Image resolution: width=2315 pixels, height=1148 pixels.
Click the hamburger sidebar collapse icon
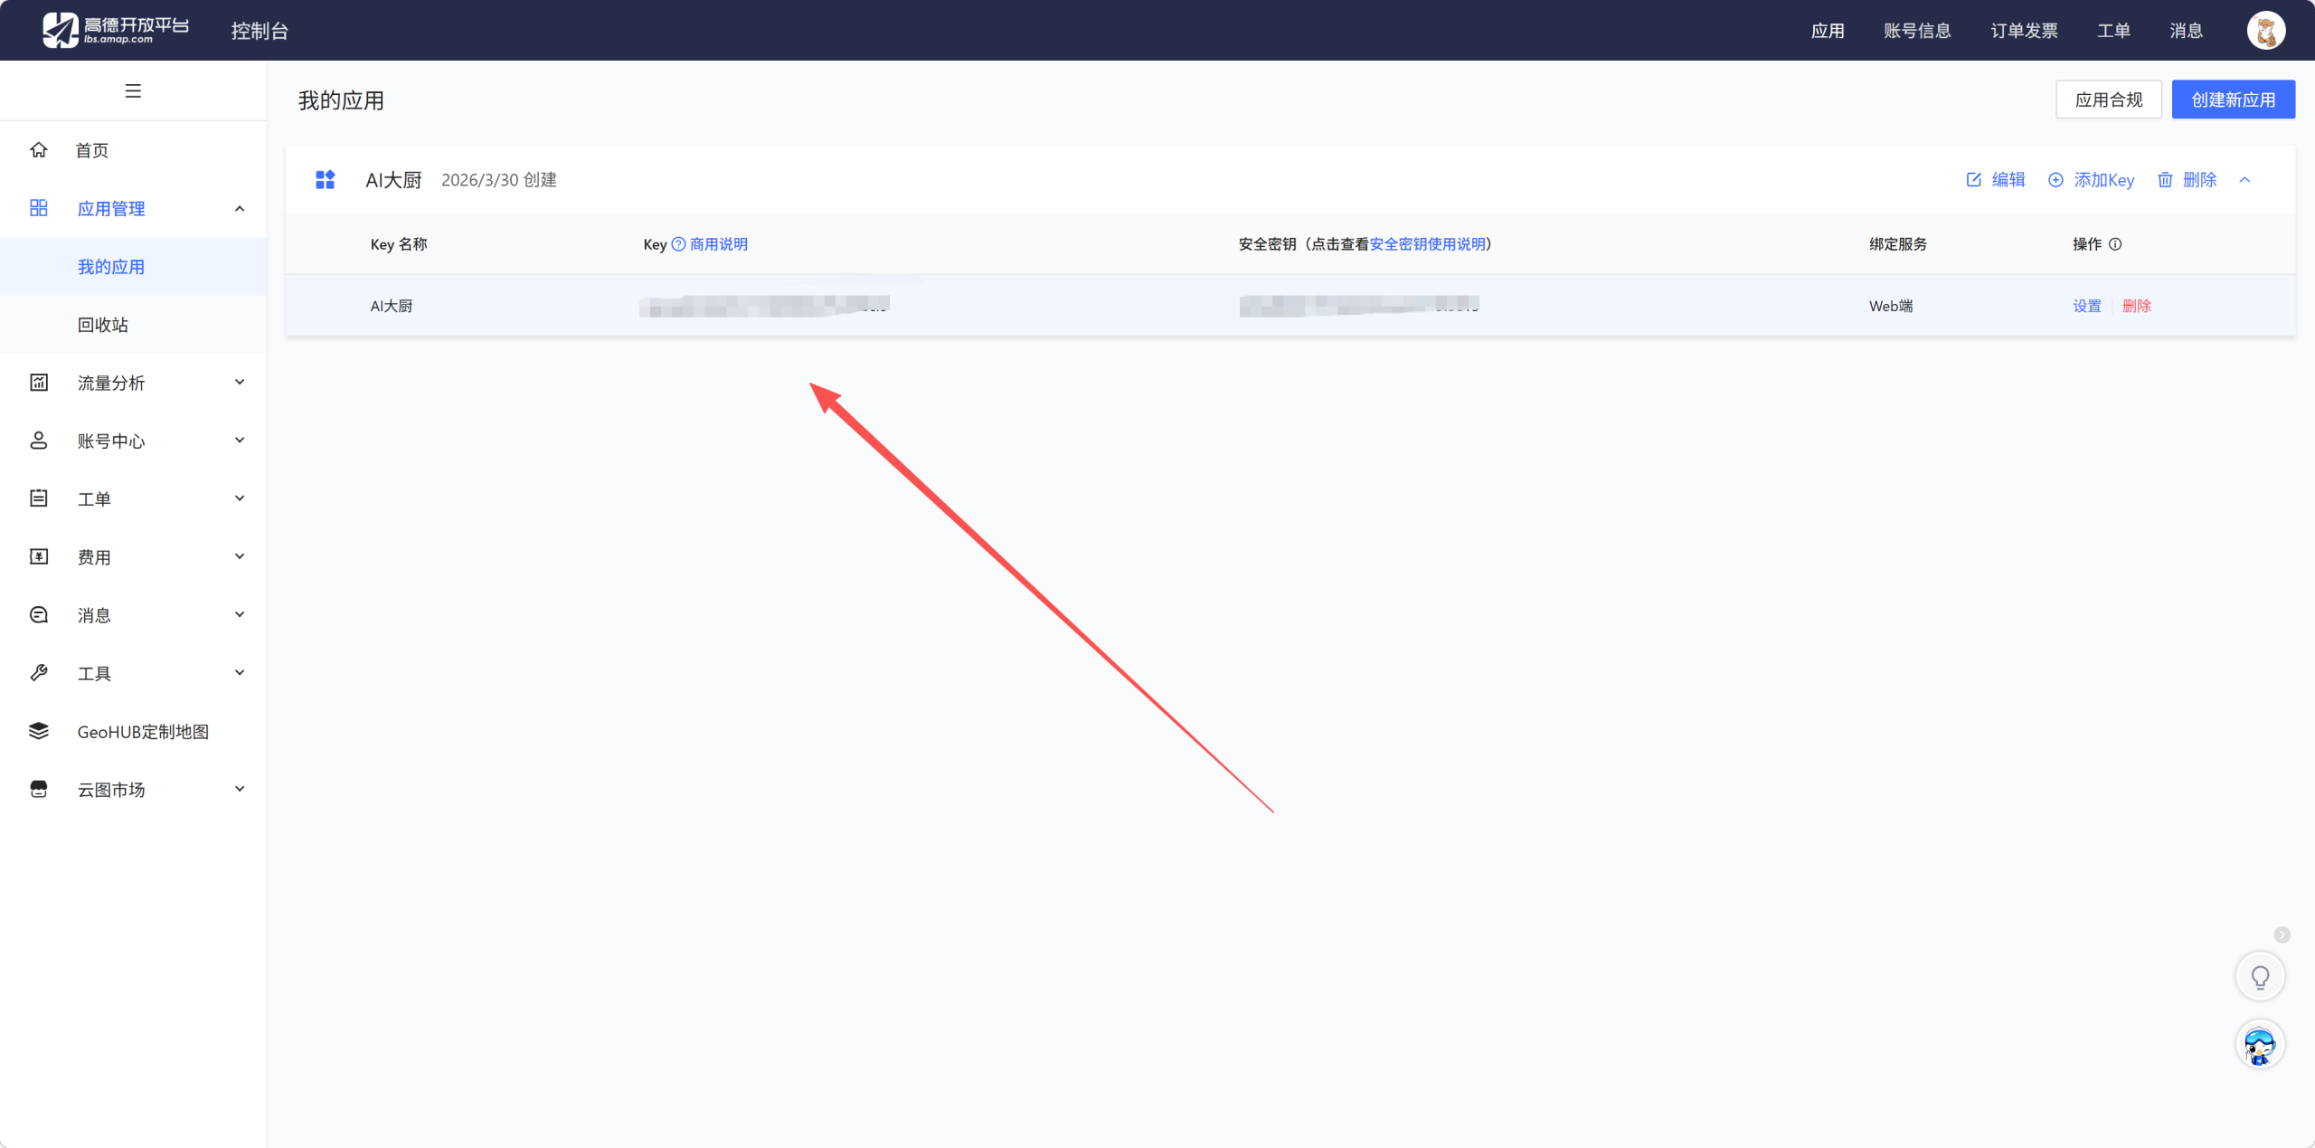tap(133, 90)
